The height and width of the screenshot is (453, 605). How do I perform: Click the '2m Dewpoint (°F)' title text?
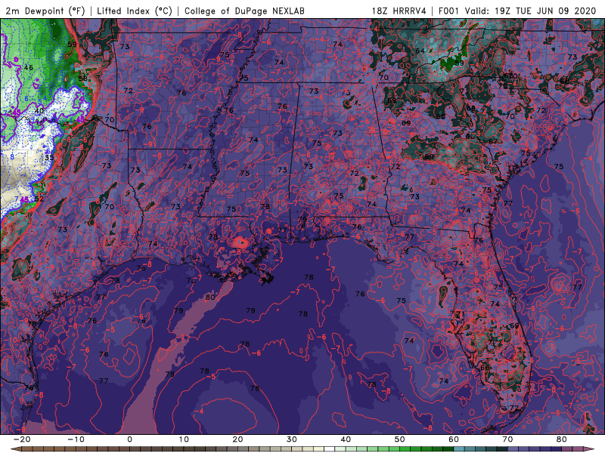click(x=45, y=11)
